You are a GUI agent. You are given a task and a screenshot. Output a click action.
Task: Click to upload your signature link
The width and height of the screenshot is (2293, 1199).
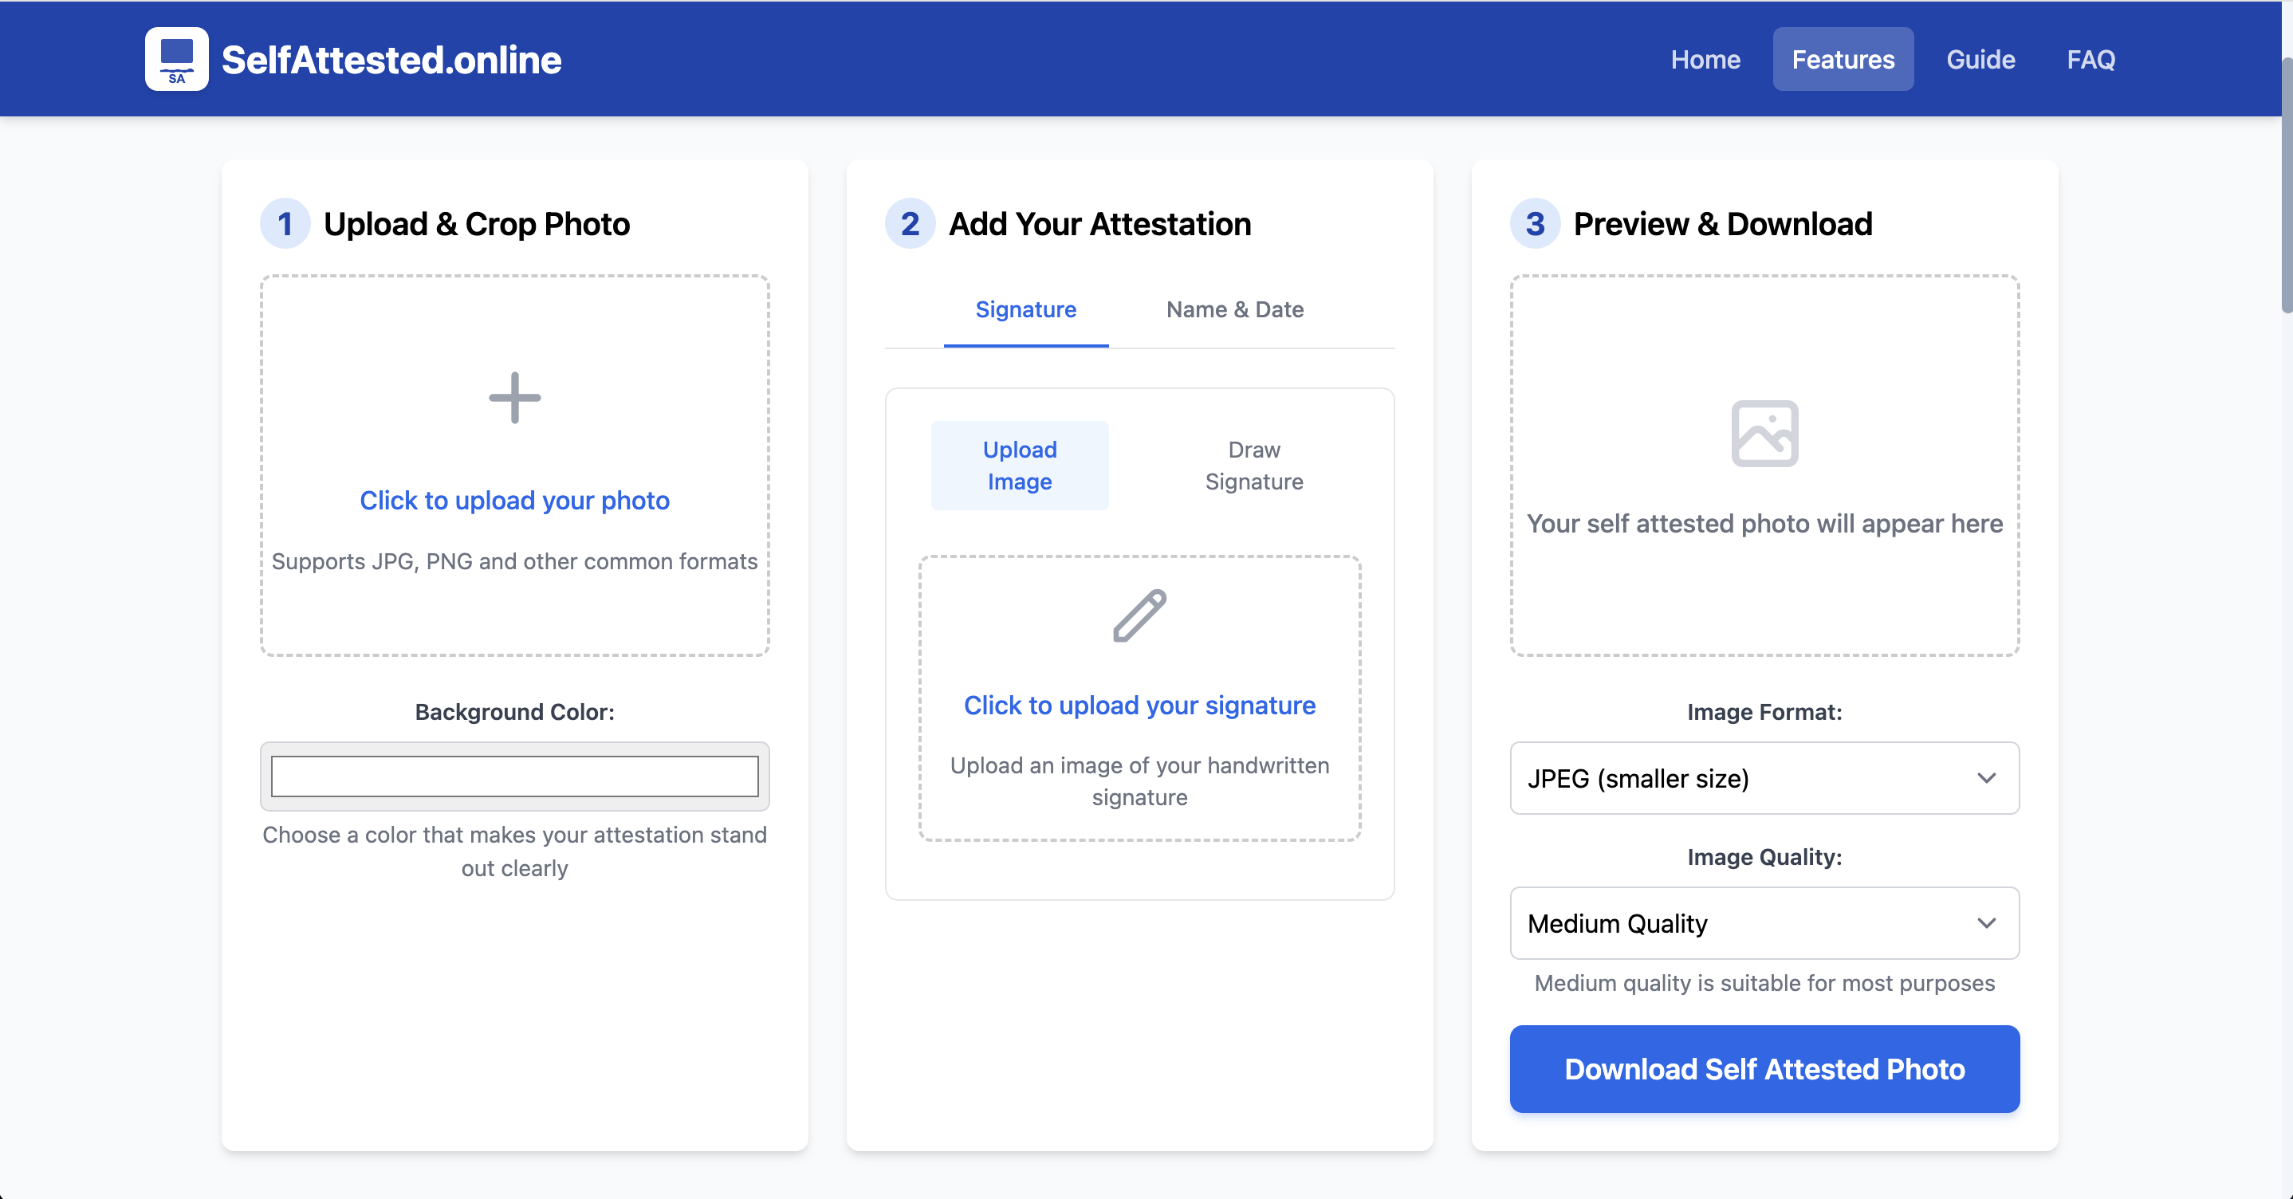[1139, 705]
